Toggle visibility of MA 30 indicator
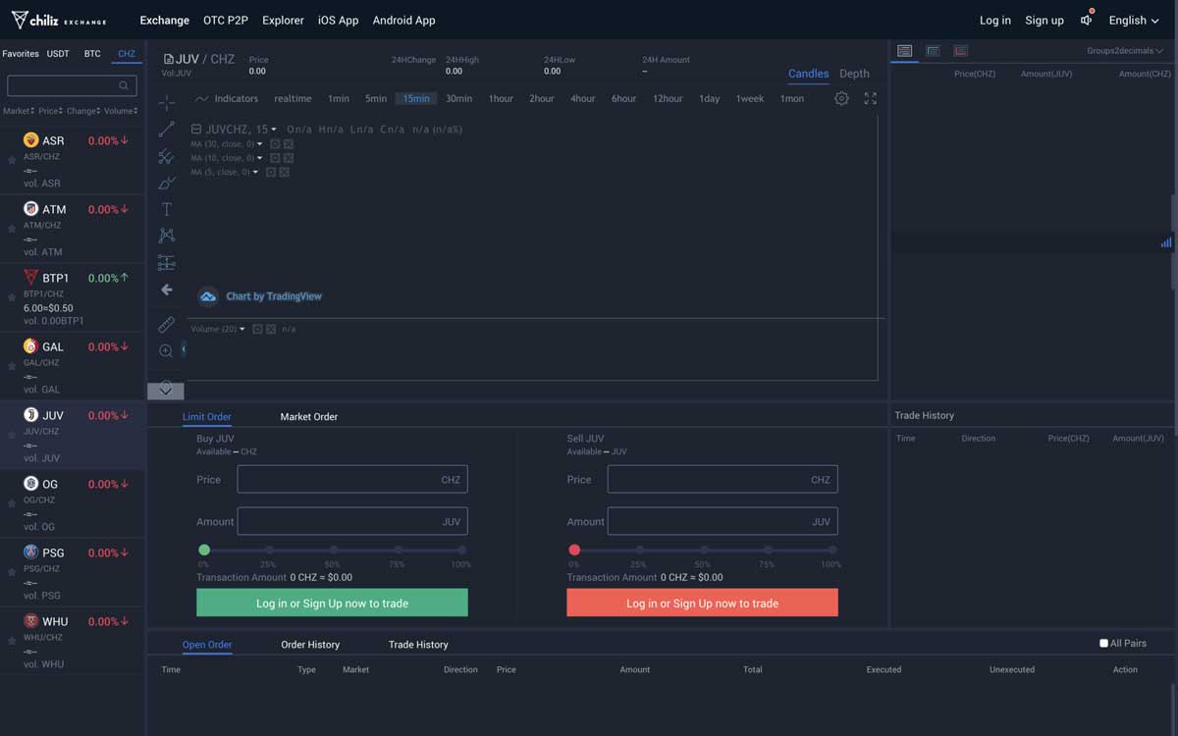Screen dimensions: 1178x736 pos(275,144)
